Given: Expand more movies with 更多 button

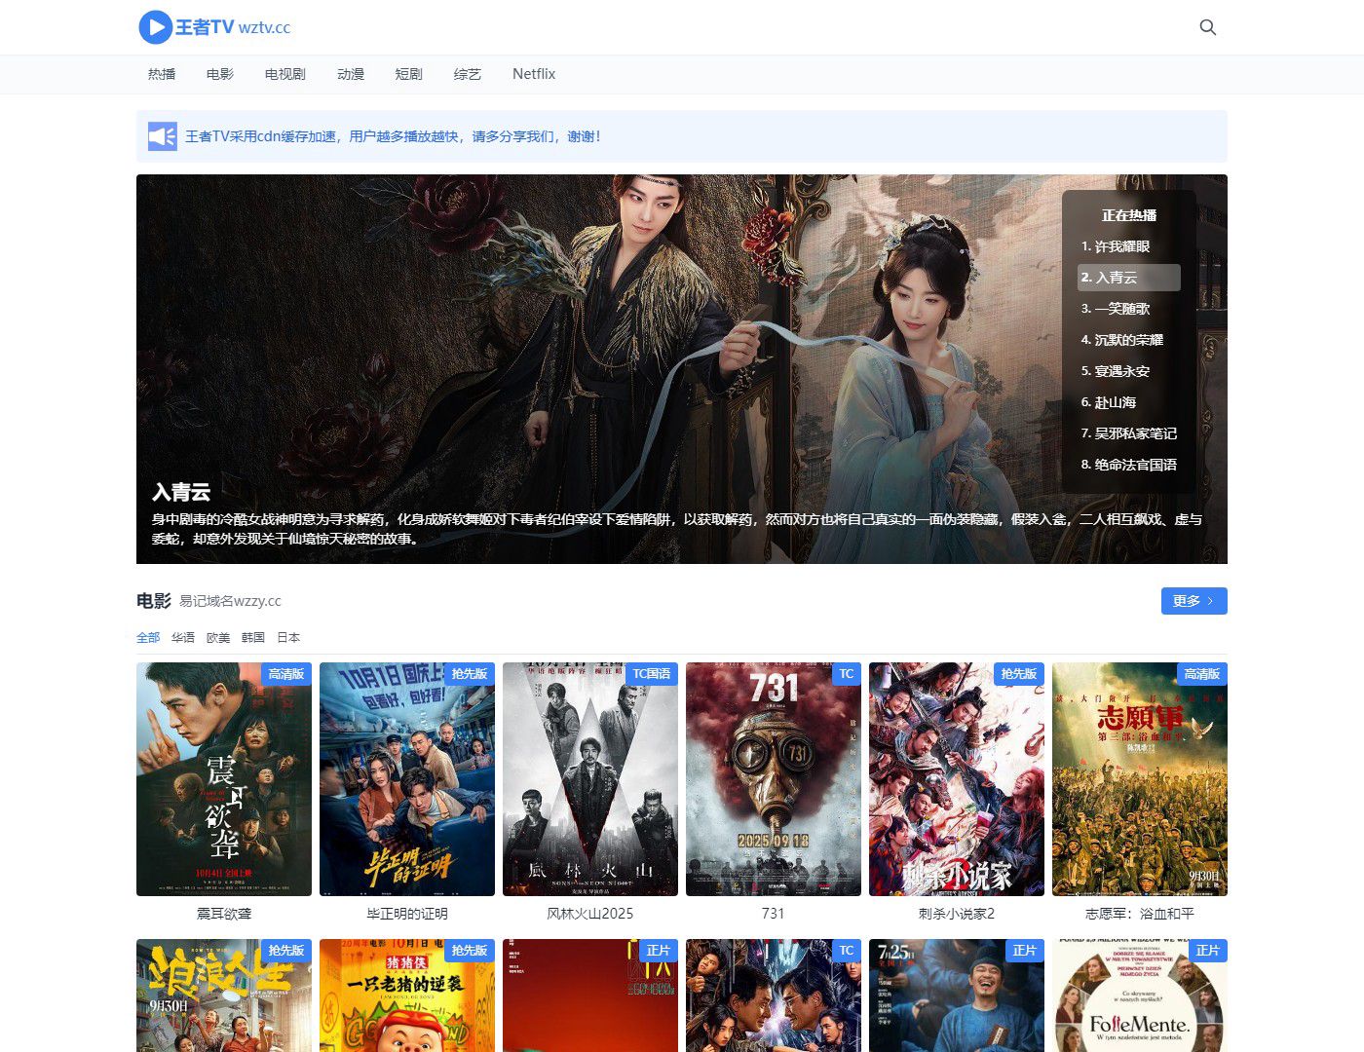Looking at the screenshot, I should pyautogui.click(x=1193, y=601).
